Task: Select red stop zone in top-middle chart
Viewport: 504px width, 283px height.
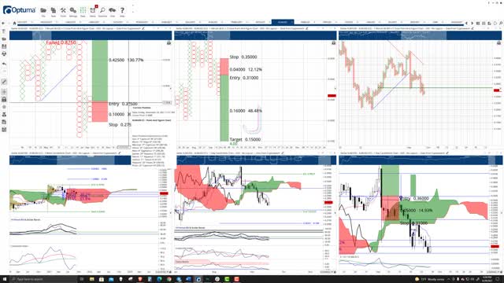Action: pyautogui.click(x=224, y=67)
